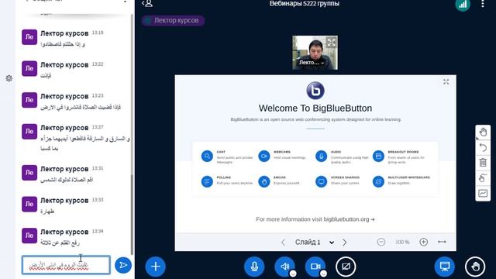The width and height of the screenshot is (496, 279).
Task: Toggle the users list panel icon
Action: click(147, 4)
